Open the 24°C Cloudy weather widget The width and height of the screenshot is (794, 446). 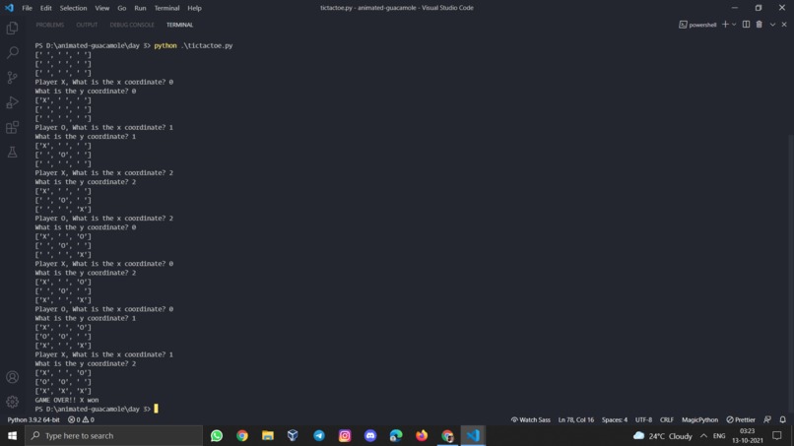pos(663,435)
